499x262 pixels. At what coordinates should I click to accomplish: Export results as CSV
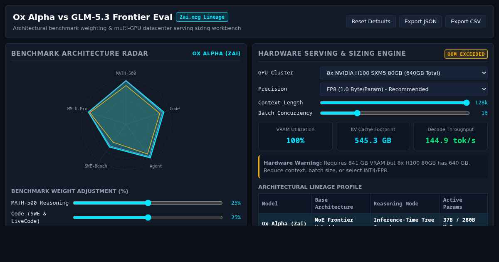(x=466, y=22)
